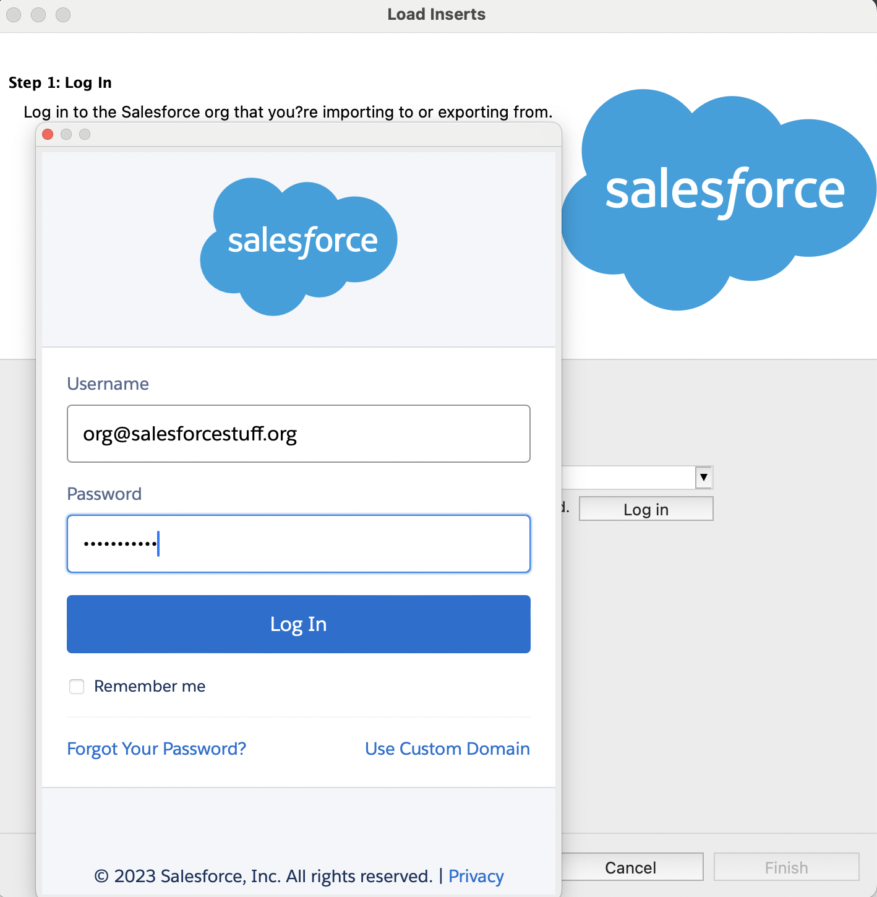Click the large Salesforce logo in Load Inserts window
Image resolution: width=877 pixels, height=897 pixels.
719,199
